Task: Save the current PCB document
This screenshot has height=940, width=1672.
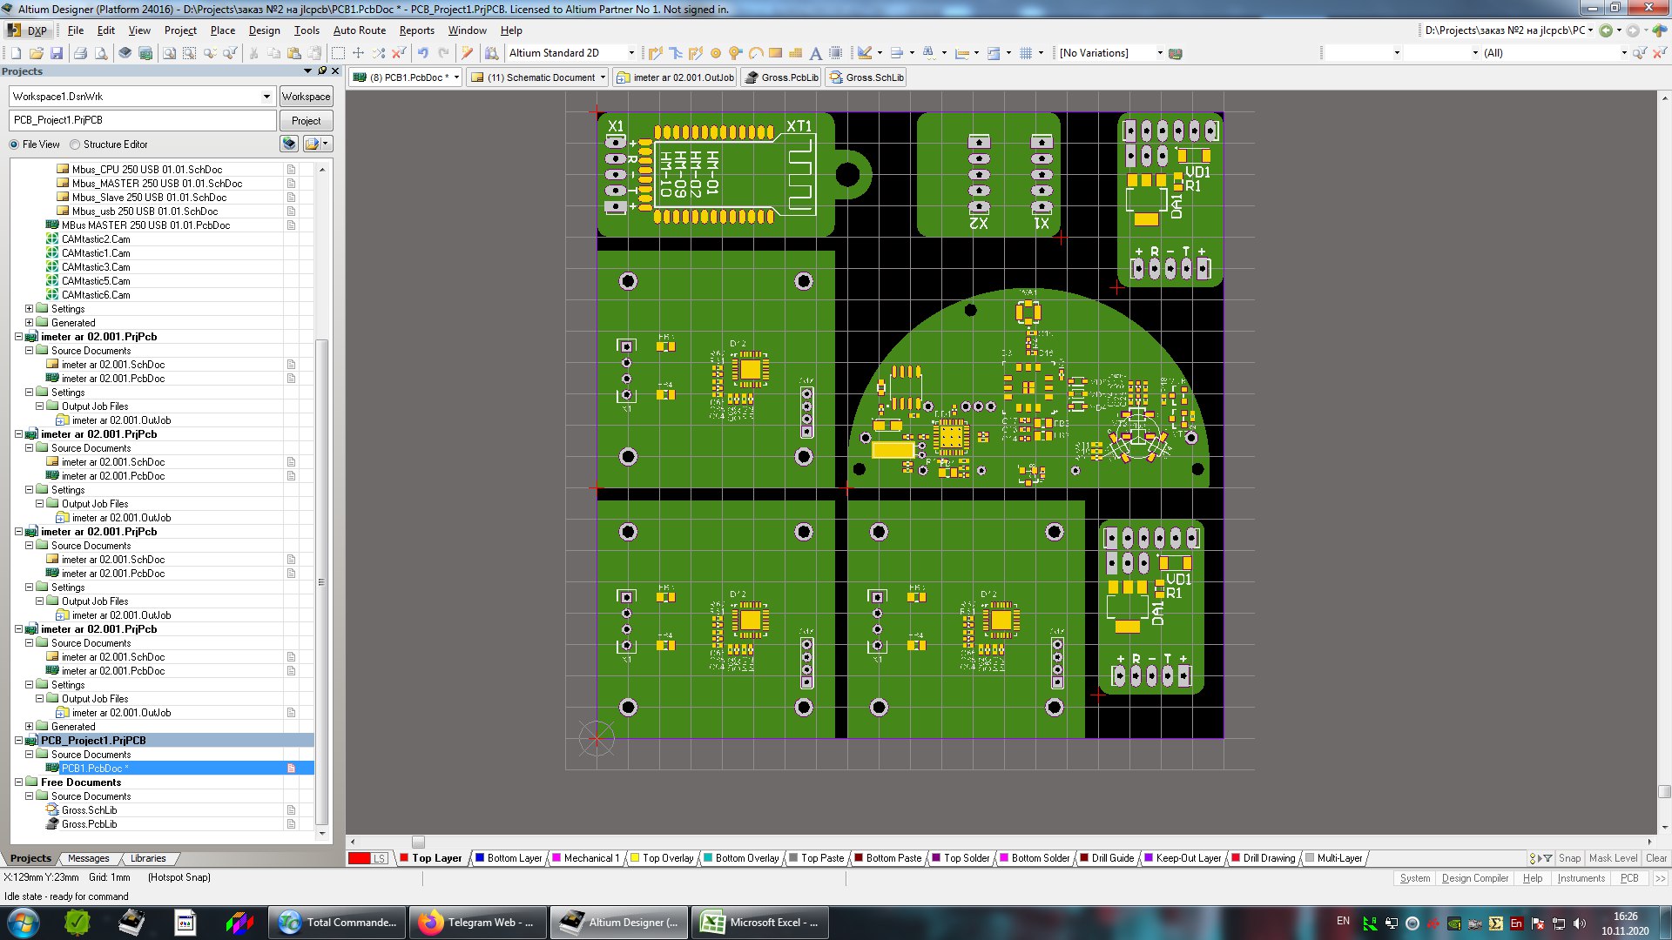Action: click(57, 53)
